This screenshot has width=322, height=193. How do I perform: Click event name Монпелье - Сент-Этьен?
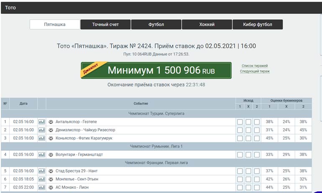(x=77, y=179)
